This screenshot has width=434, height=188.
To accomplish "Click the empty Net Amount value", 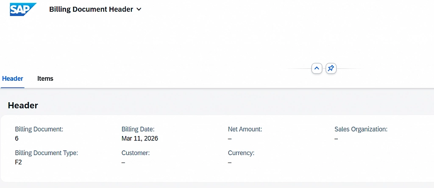I will point(230,139).
